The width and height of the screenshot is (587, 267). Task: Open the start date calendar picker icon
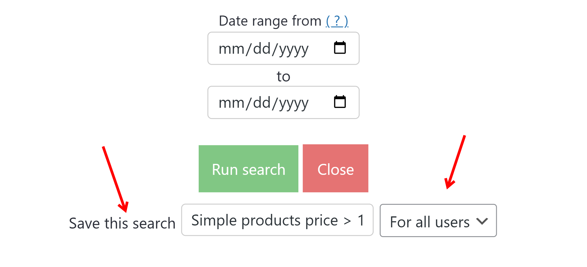[x=340, y=48]
